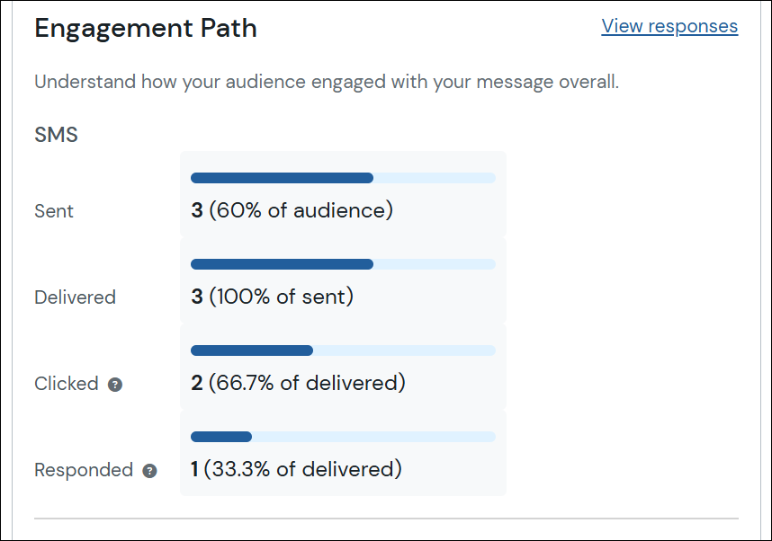Select the question mark icon near Responded label
This screenshot has height=541, width=772.
pyautogui.click(x=149, y=471)
